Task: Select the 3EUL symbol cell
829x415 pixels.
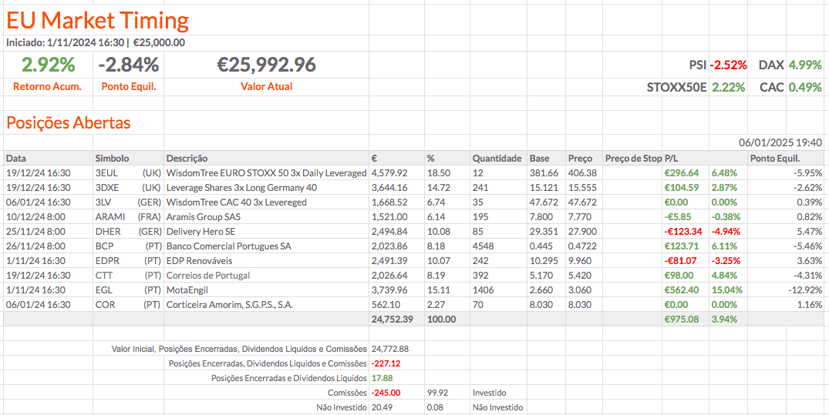Action: (106, 173)
